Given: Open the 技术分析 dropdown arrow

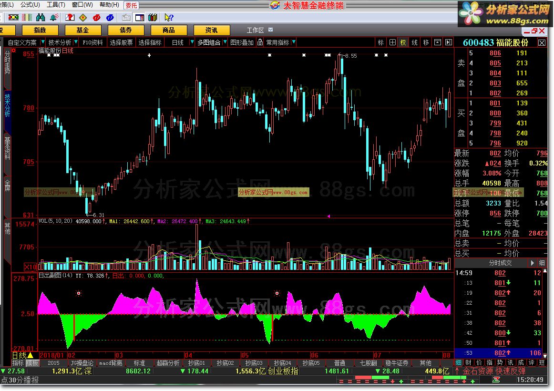Looking at the screenshot, I should point(76,42).
